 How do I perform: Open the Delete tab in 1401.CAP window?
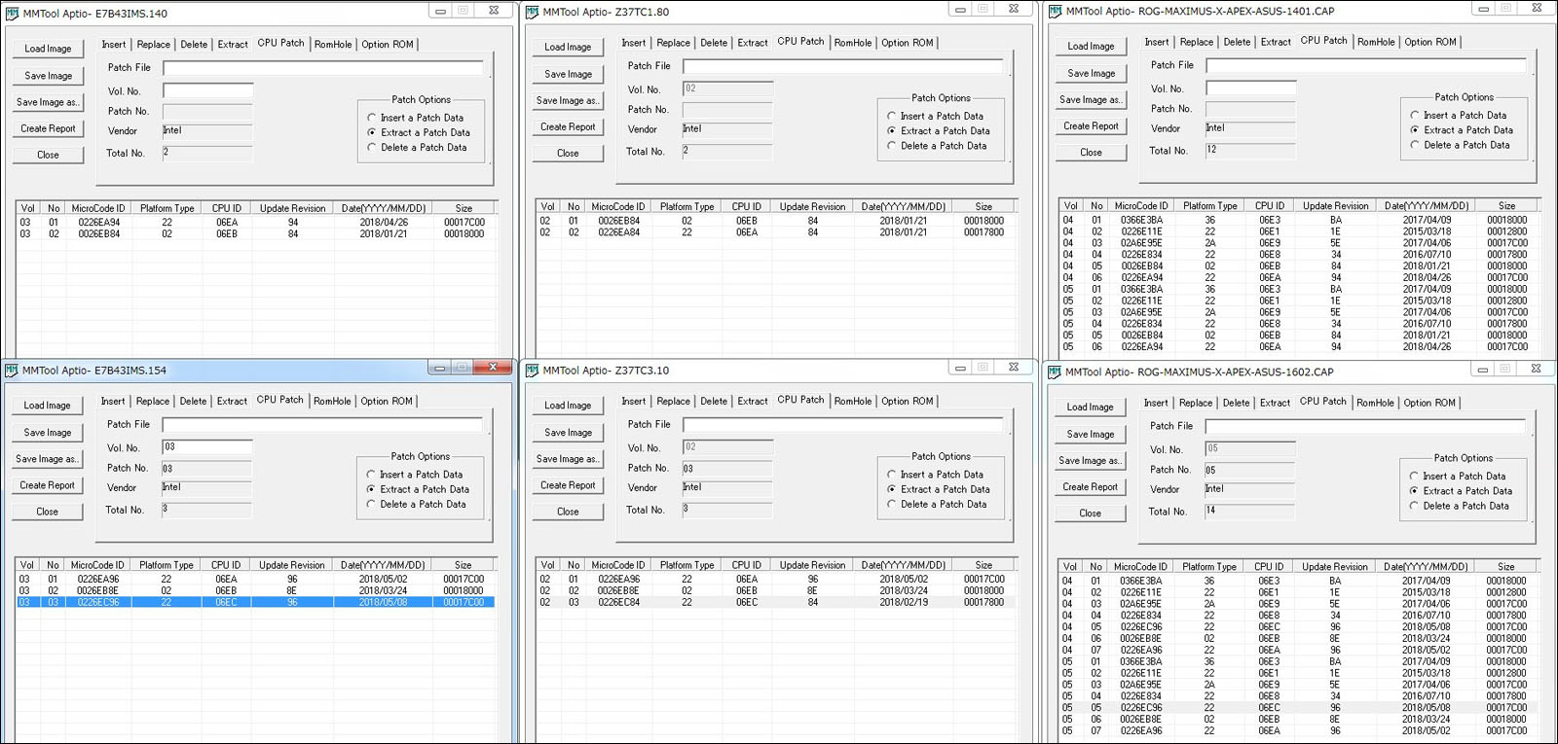[1237, 42]
